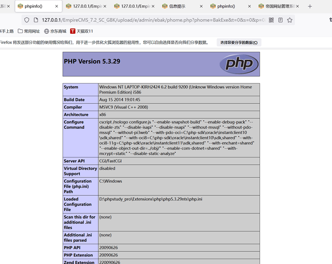Click the PHP API value 20090626

coord(108,248)
